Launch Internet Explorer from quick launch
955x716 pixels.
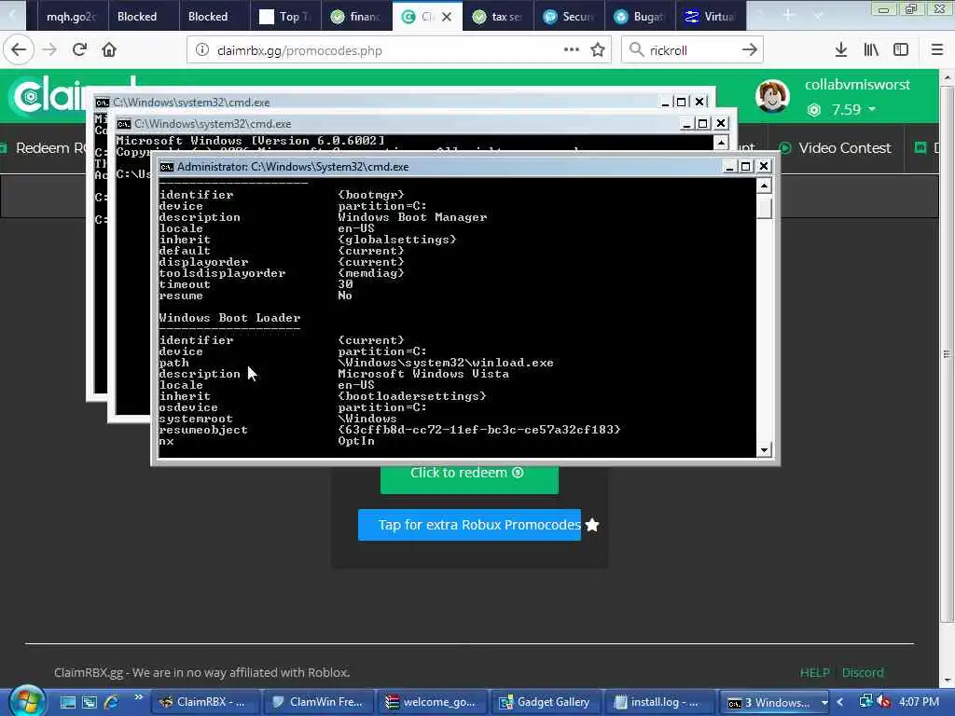(x=112, y=702)
